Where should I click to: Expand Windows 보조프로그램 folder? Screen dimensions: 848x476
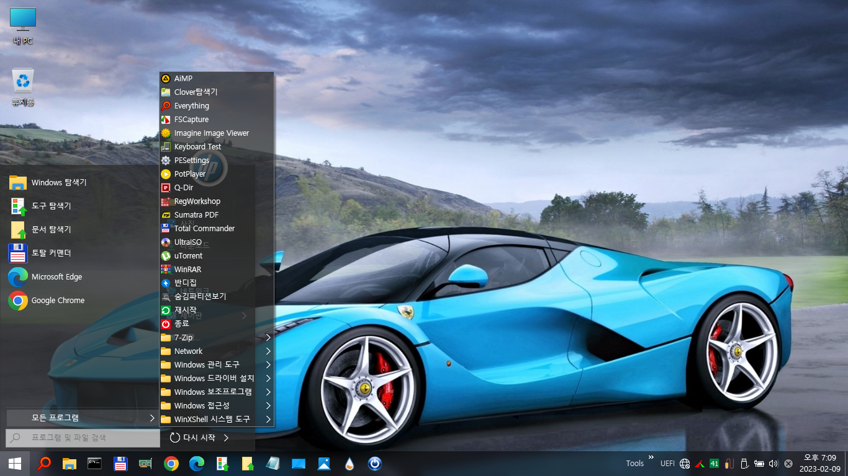pos(216,392)
